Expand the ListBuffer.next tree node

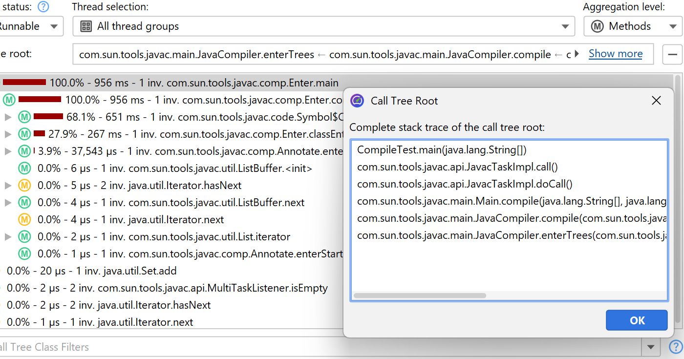pos(8,203)
